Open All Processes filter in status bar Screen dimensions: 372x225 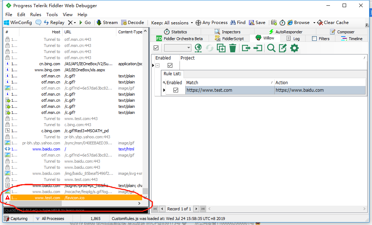click(50, 219)
